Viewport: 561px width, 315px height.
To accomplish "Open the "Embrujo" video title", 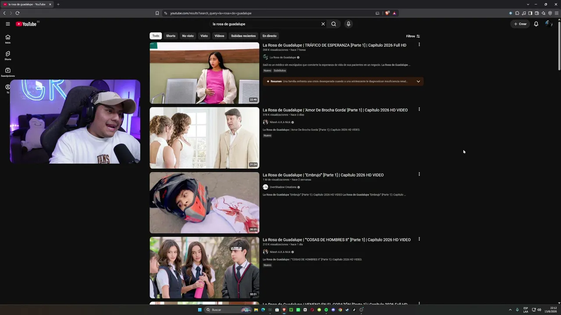I will point(323,175).
